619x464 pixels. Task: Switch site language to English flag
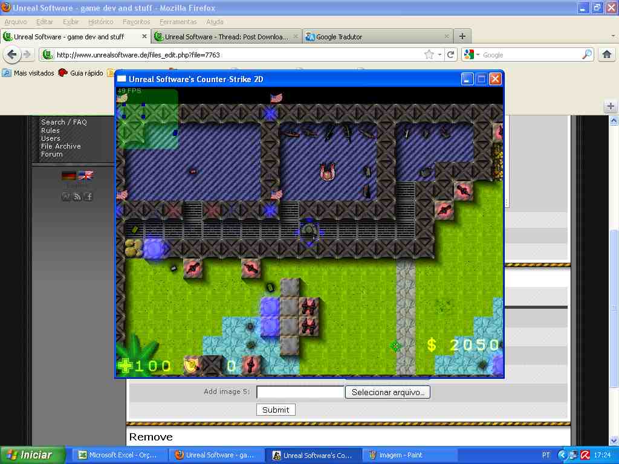86,176
